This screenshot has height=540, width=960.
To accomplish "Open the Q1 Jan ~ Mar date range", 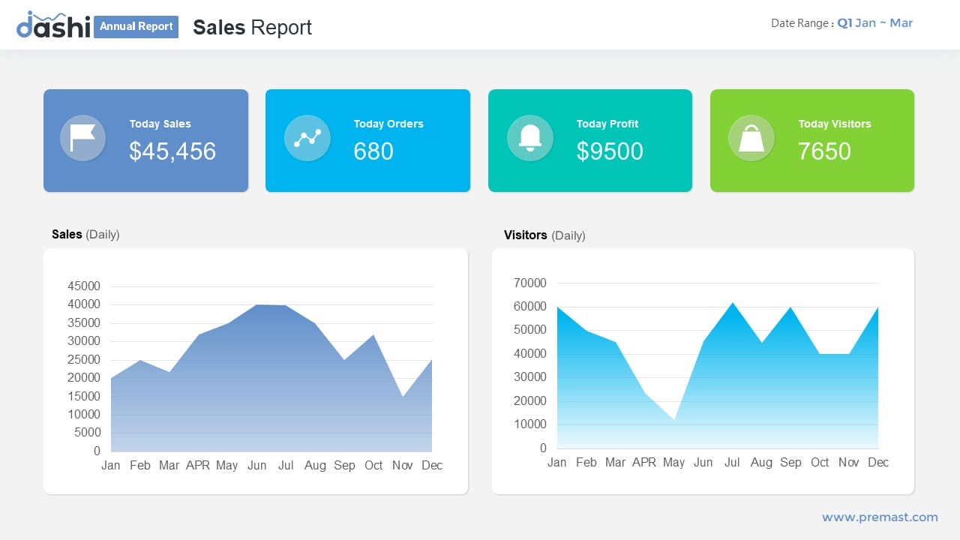I will 874,23.
